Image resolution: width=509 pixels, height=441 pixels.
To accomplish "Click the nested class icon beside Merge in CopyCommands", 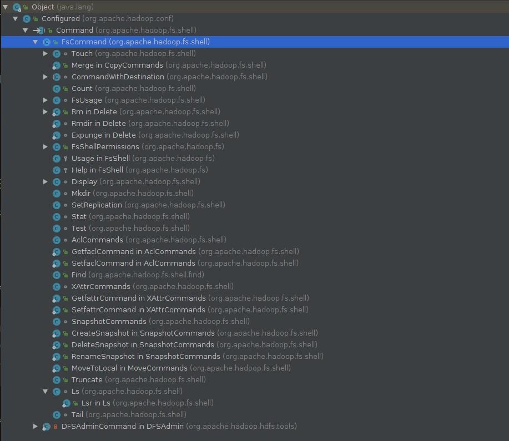I will tap(57, 65).
